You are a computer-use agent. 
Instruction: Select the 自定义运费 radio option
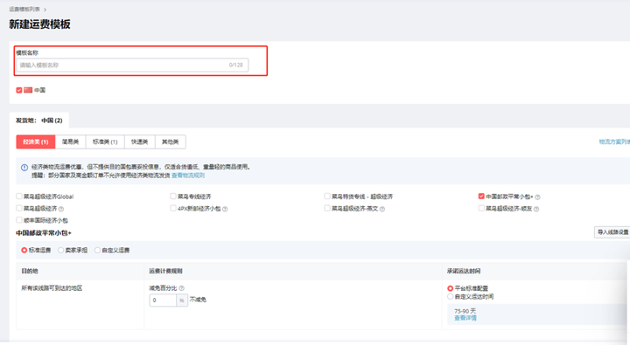(x=97, y=251)
